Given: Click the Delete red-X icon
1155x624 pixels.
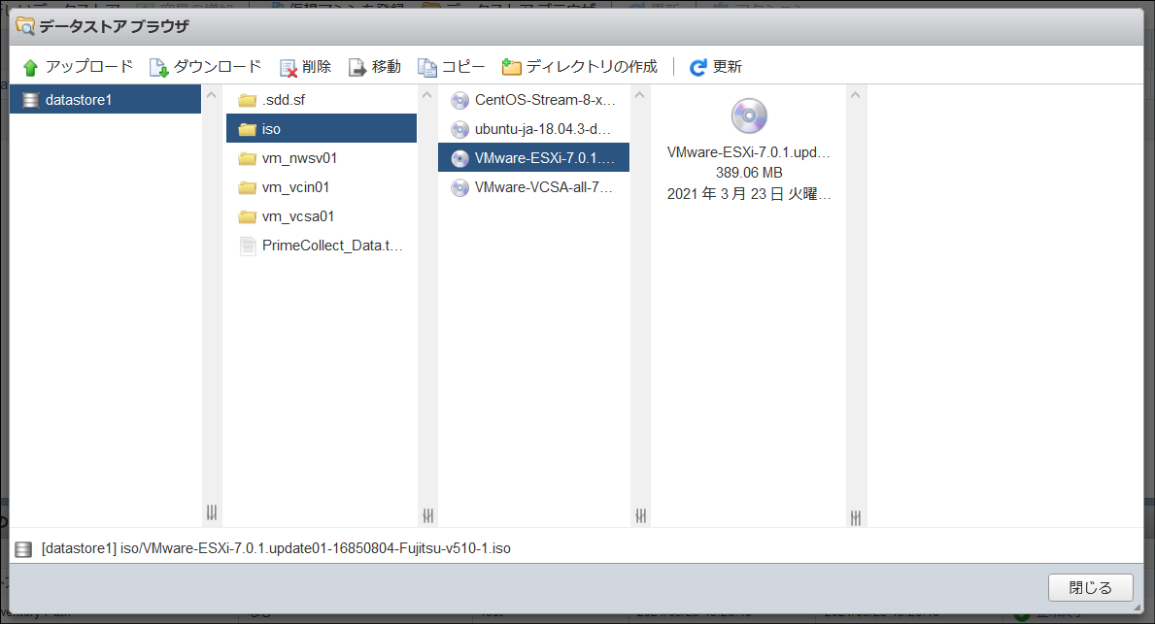Looking at the screenshot, I should coord(288,68).
